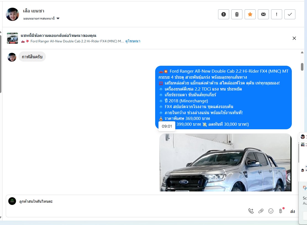Click scroll up arrow of chat scrollbar
Viewport: 307px width, 225px height.
(302, 52)
